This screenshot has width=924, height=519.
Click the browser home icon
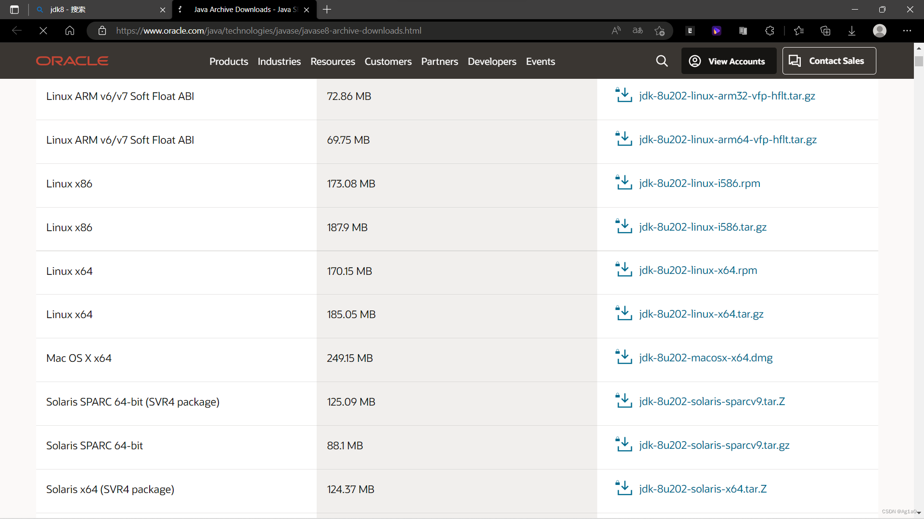coord(70,31)
